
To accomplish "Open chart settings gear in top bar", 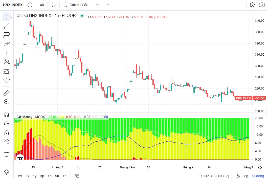I will tap(252, 5).
